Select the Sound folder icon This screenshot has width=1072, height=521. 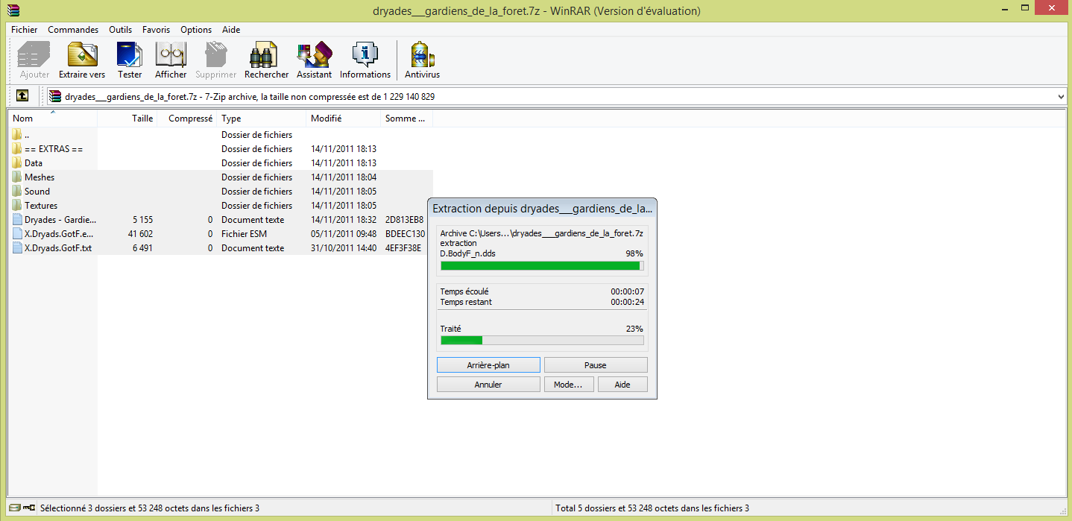[17, 192]
